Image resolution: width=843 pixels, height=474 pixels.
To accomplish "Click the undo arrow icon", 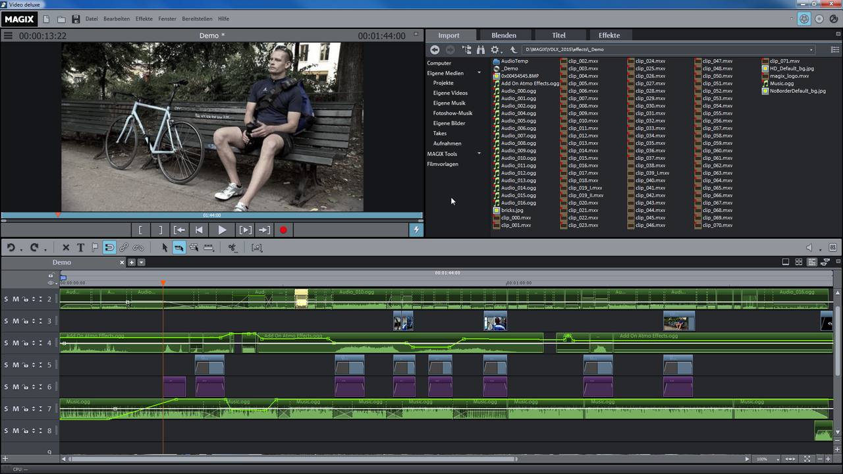I will tap(11, 248).
